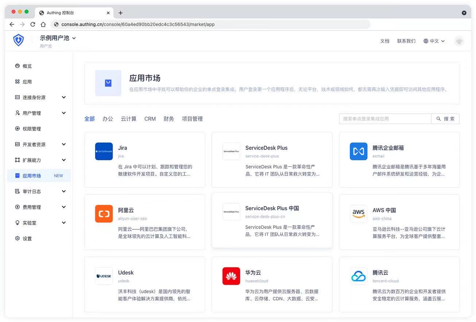
Task: Click the 华为云 red logo
Action: (x=231, y=276)
